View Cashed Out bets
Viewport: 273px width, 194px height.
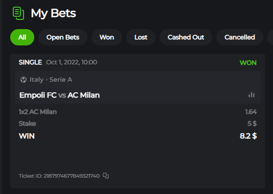(x=186, y=37)
